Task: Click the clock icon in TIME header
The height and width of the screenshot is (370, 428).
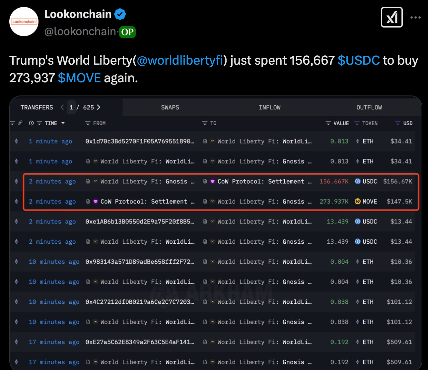Action: click(31, 123)
